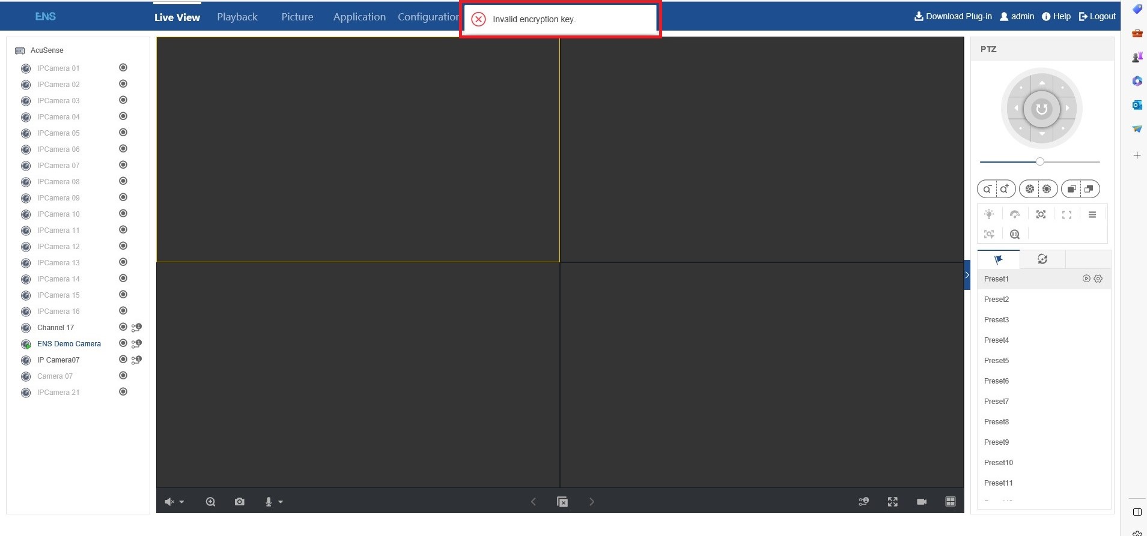
Task: Toggle live view for IPCamera 01
Action: click(123, 68)
